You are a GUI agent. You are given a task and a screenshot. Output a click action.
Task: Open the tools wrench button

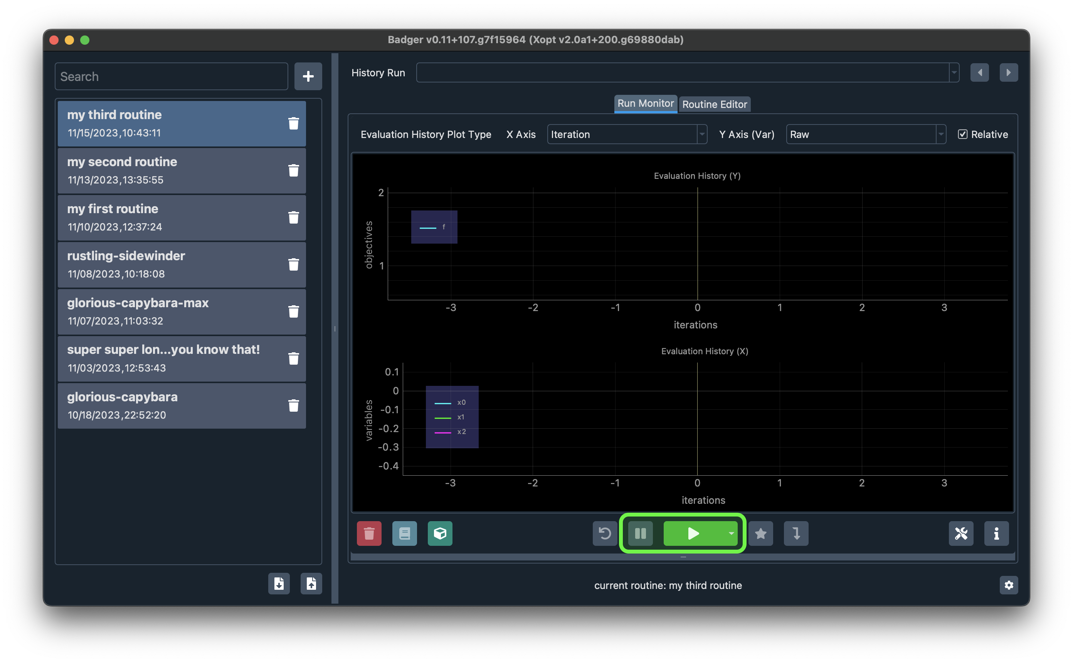961,533
